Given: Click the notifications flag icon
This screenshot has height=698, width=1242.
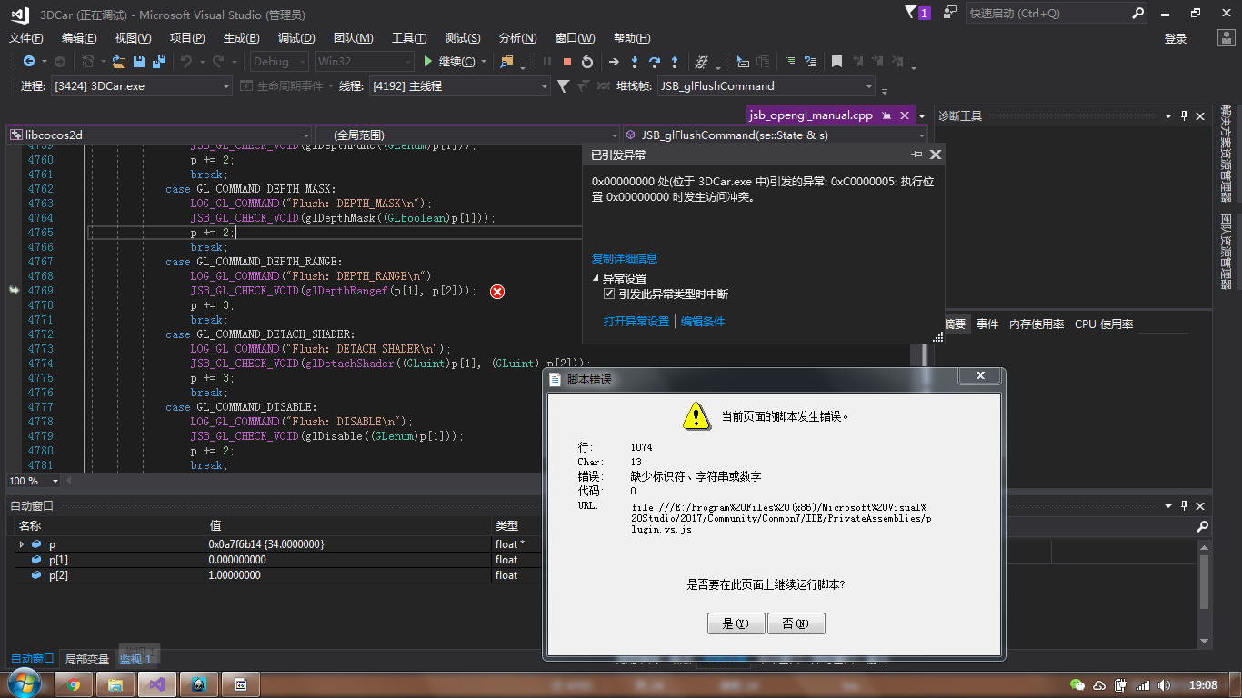Looking at the screenshot, I should (x=912, y=13).
